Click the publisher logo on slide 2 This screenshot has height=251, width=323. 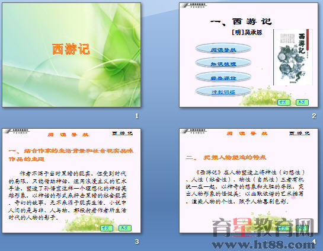point(194,5)
